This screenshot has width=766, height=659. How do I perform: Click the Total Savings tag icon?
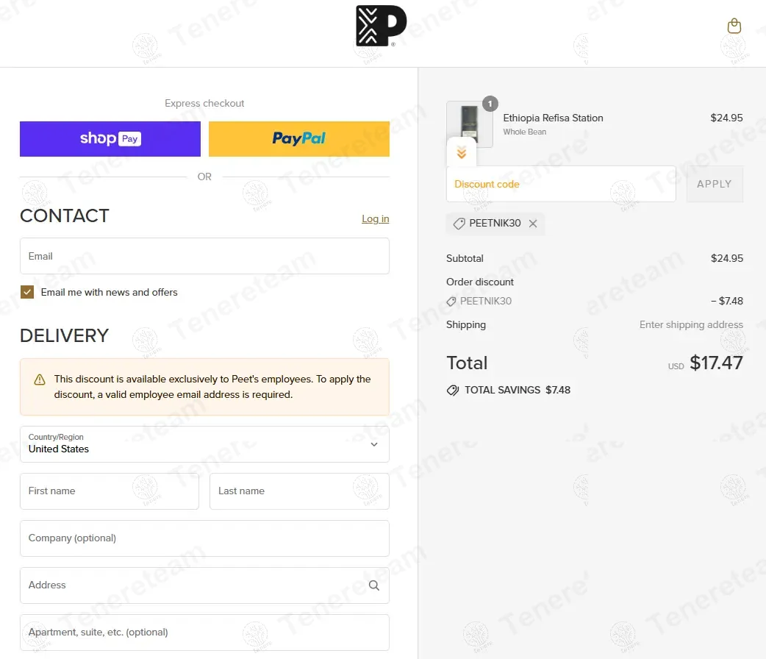coord(453,391)
